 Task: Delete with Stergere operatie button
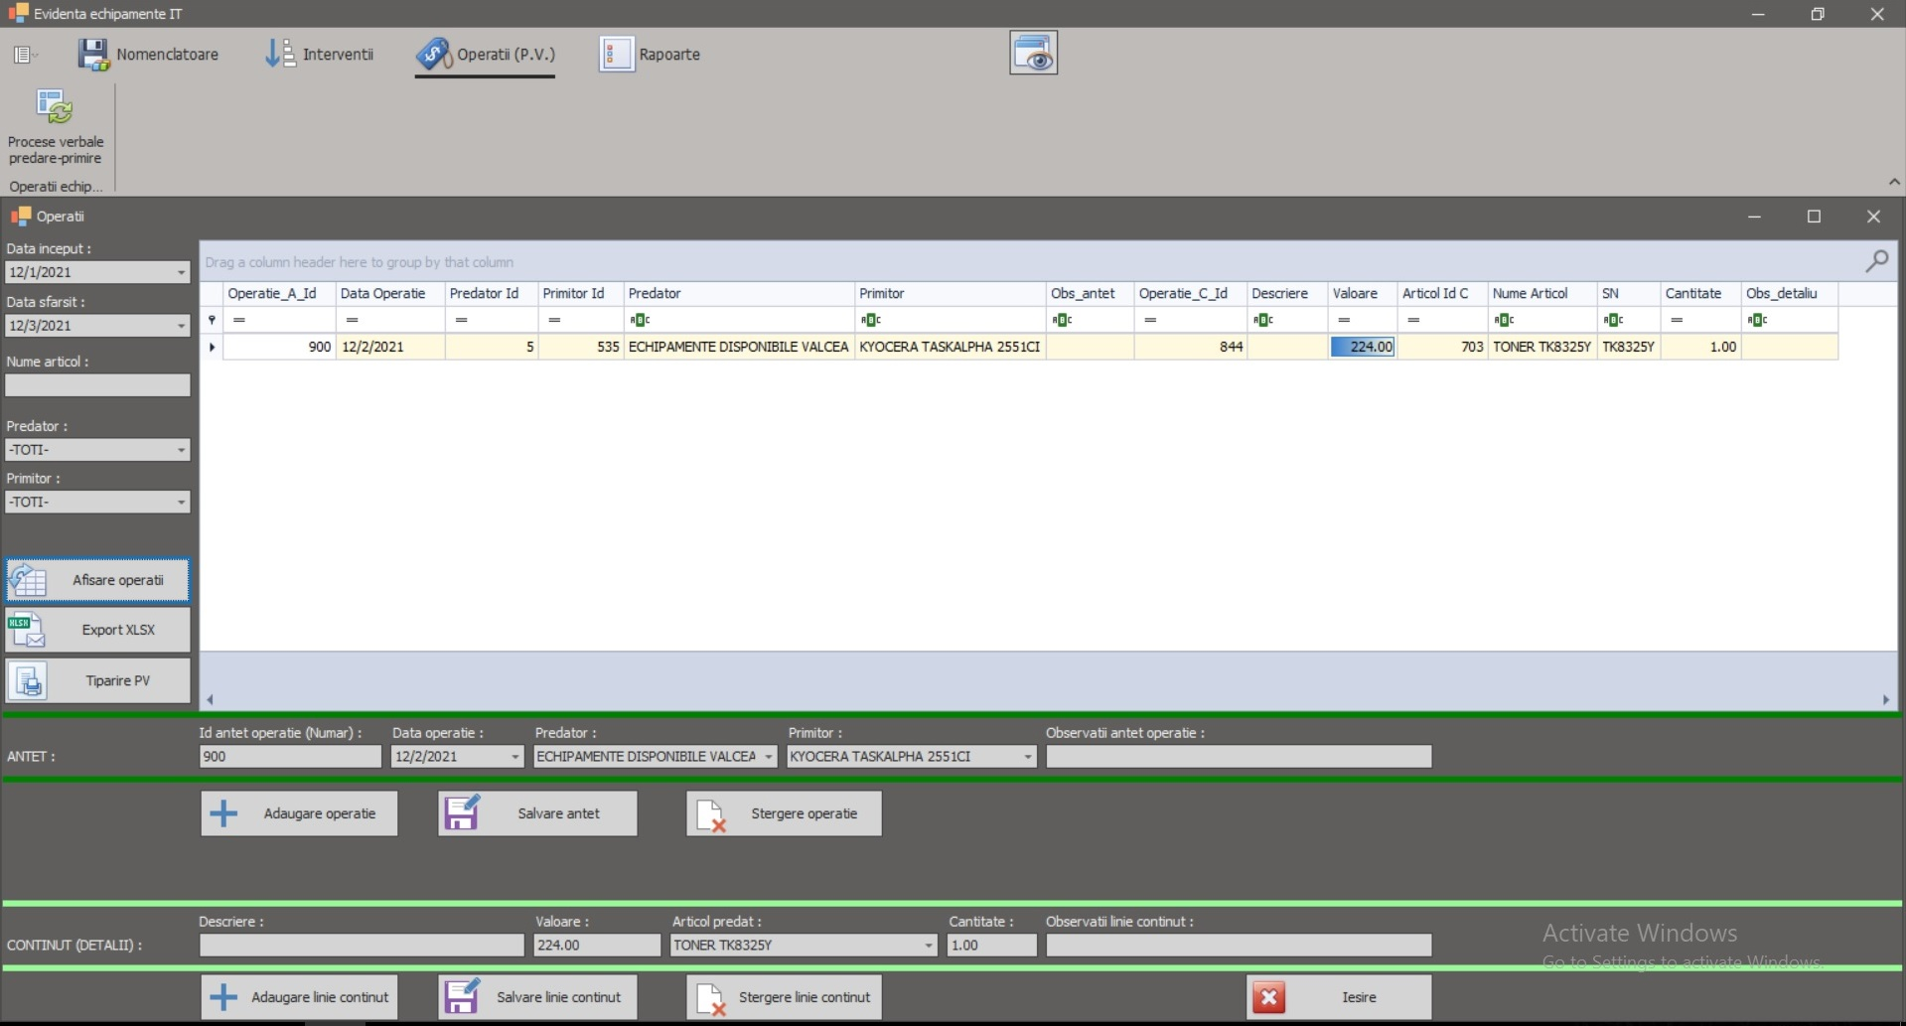point(784,813)
